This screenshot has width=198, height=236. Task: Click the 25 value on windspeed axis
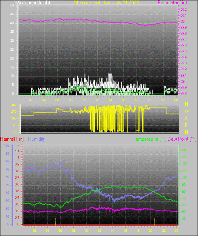point(12,49)
